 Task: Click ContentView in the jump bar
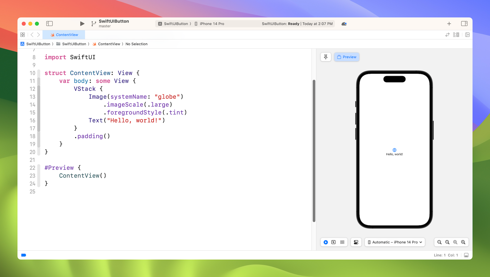click(x=106, y=44)
